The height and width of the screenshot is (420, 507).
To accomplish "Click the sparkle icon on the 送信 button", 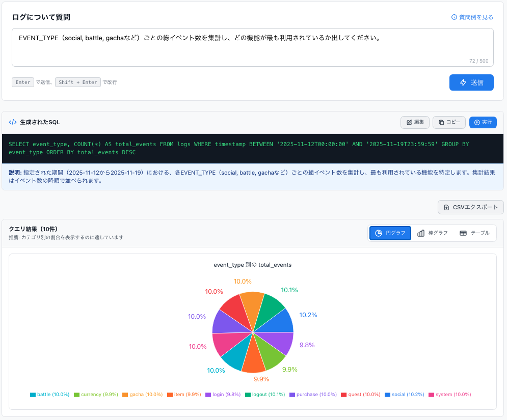I will tap(464, 82).
